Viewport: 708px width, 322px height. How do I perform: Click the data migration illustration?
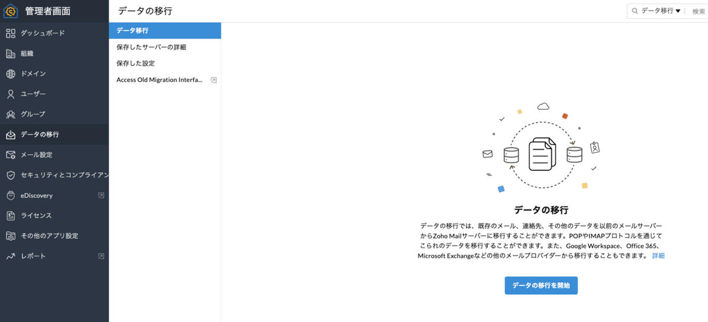tap(541, 149)
